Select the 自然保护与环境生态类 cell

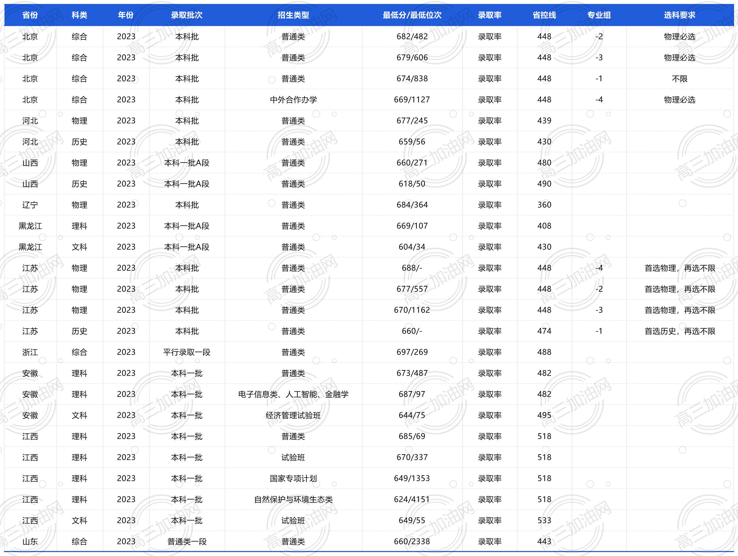coord(293,499)
